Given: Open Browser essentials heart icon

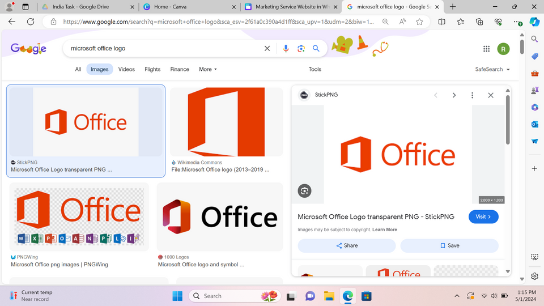Looking at the screenshot, I should coord(498,22).
